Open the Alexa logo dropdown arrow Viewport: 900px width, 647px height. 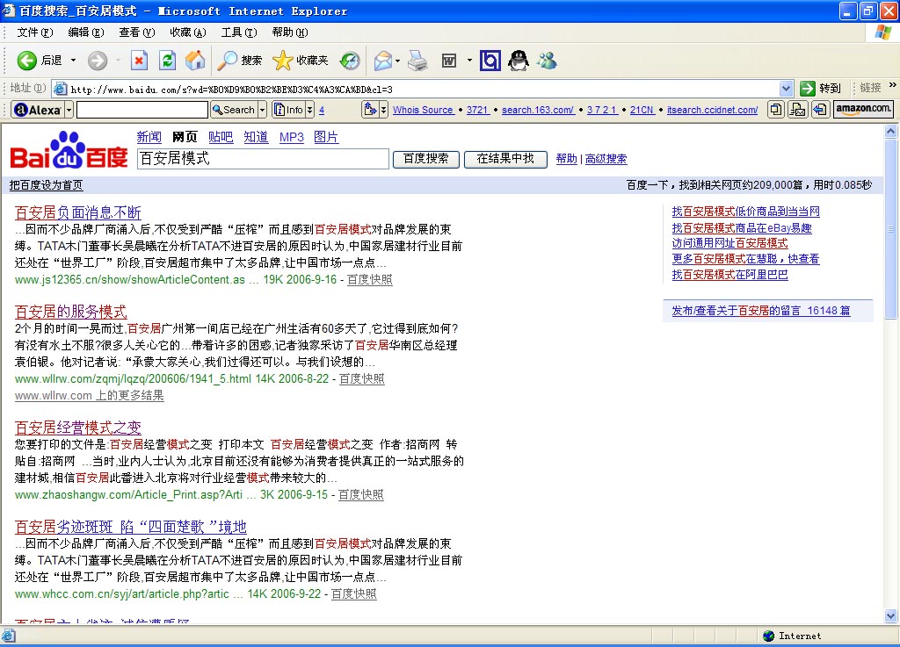(69, 110)
